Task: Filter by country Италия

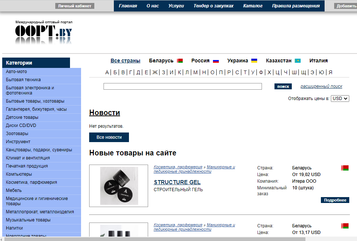Action: tap(319, 61)
